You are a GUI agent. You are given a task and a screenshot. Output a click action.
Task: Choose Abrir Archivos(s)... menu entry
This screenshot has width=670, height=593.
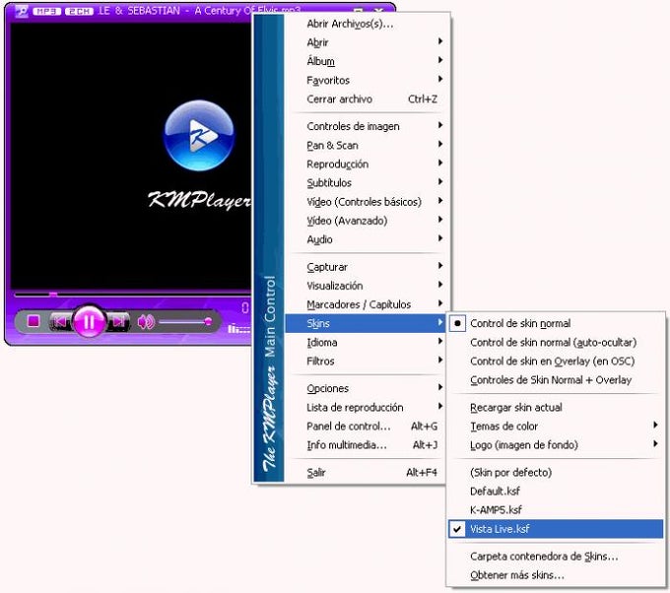(x=367, y=24)
